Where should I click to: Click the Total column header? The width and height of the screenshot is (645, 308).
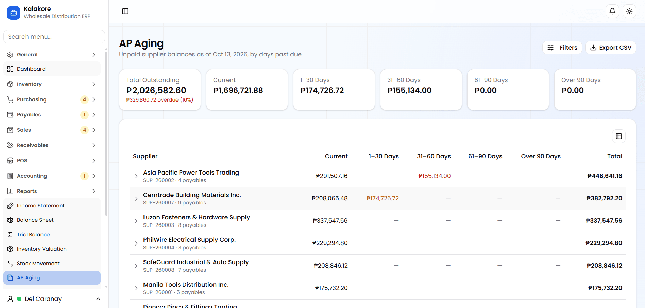tap(615, 156)
